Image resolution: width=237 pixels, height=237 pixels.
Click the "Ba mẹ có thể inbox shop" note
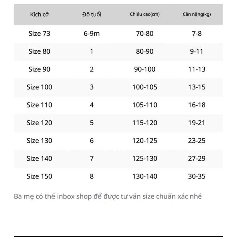108,196
